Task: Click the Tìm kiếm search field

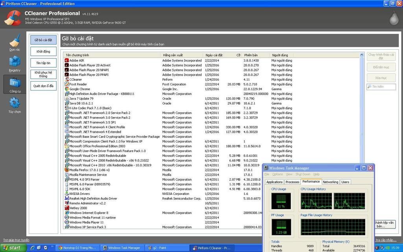Action: tap(381, 87)
